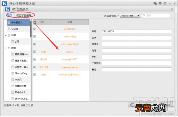Open the menu icon in title bar
The height and width of the screenshot is (117, 178).
[x=165, y=4]
